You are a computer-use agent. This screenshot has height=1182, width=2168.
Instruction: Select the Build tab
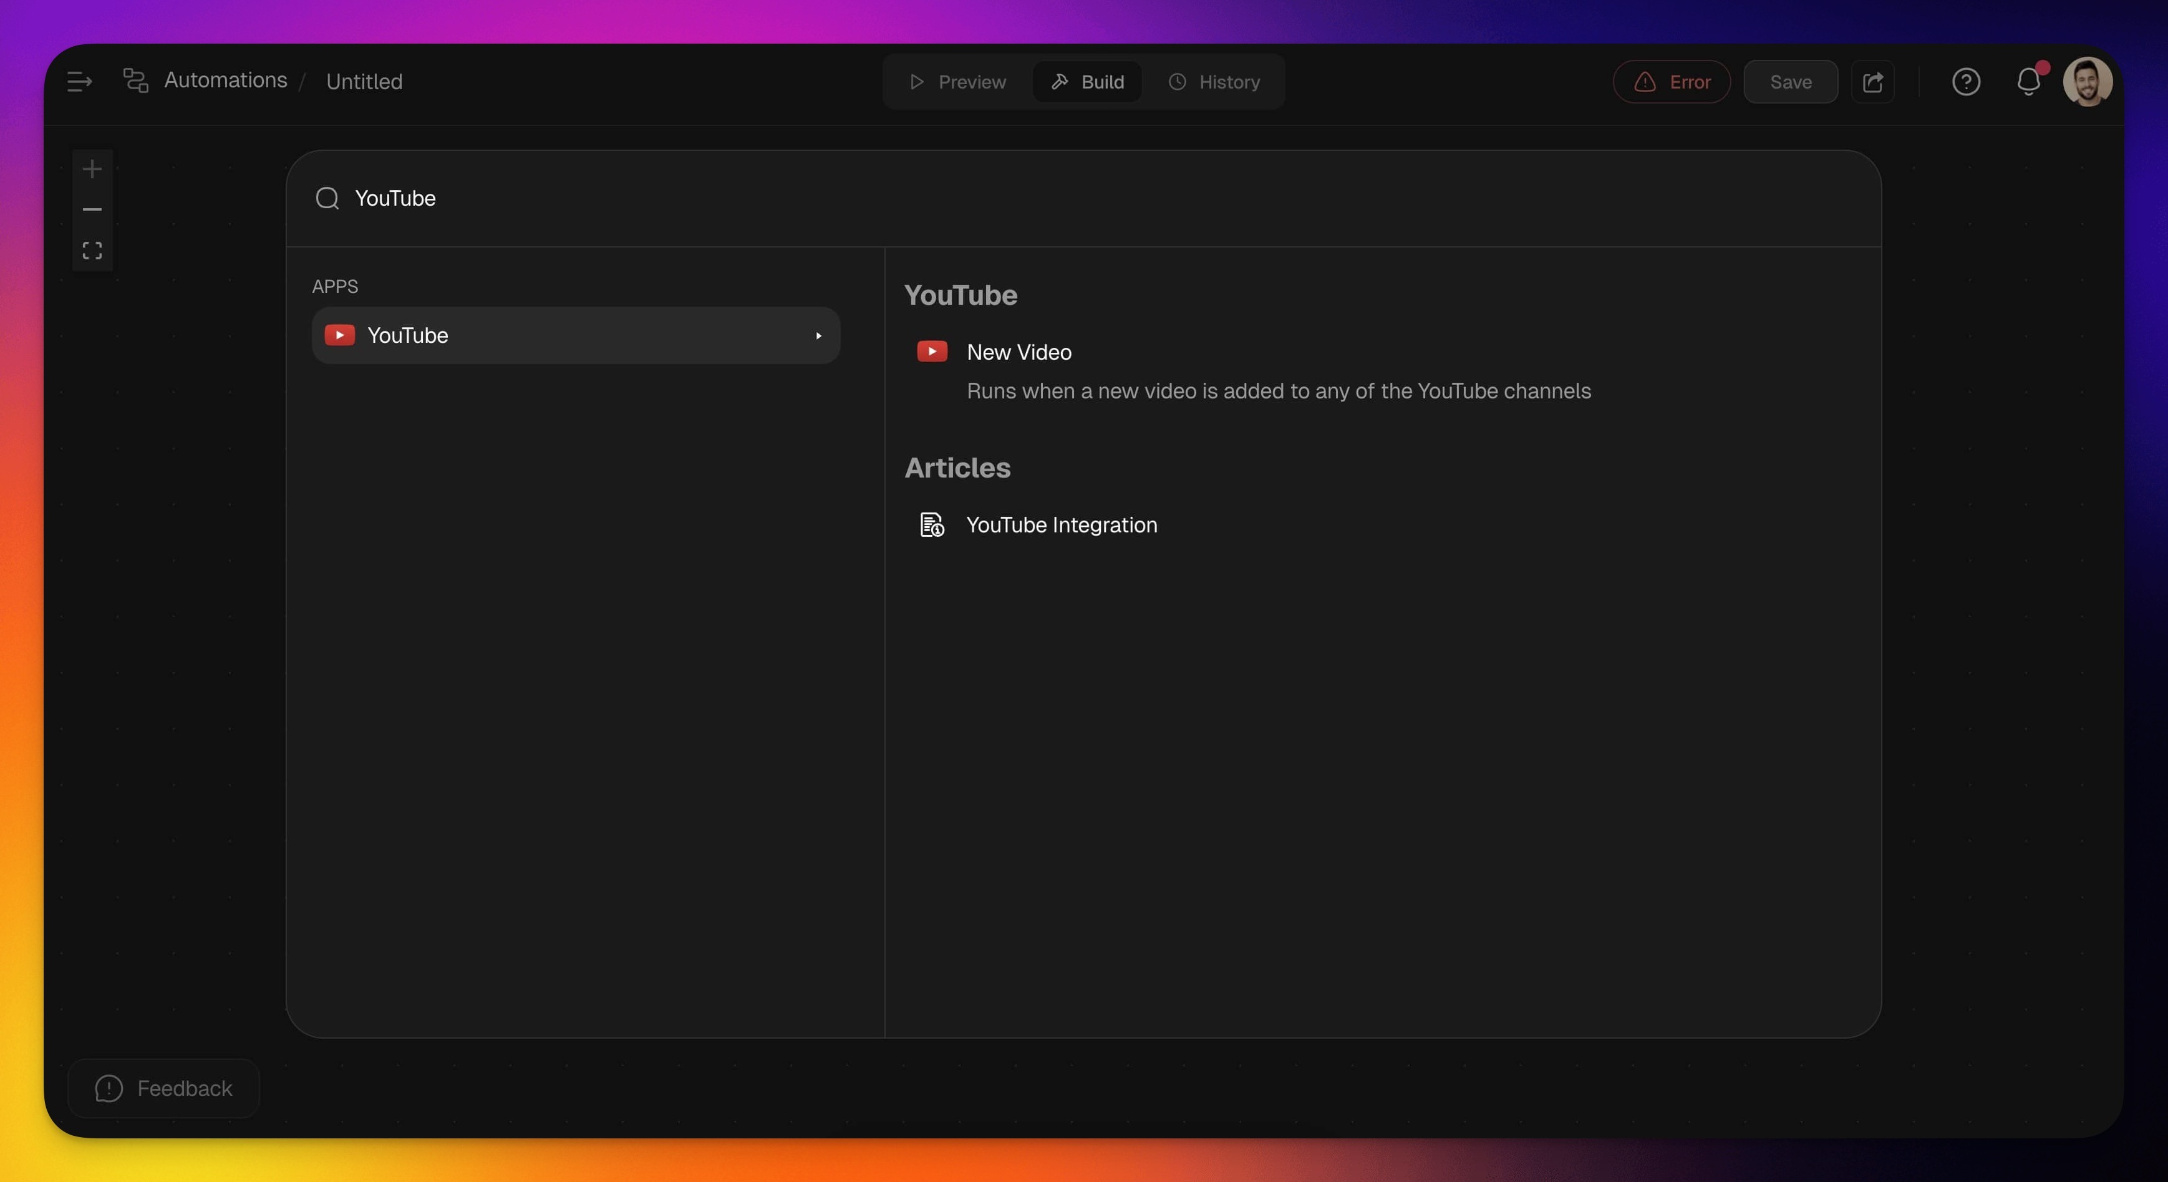click(1086, 82)
